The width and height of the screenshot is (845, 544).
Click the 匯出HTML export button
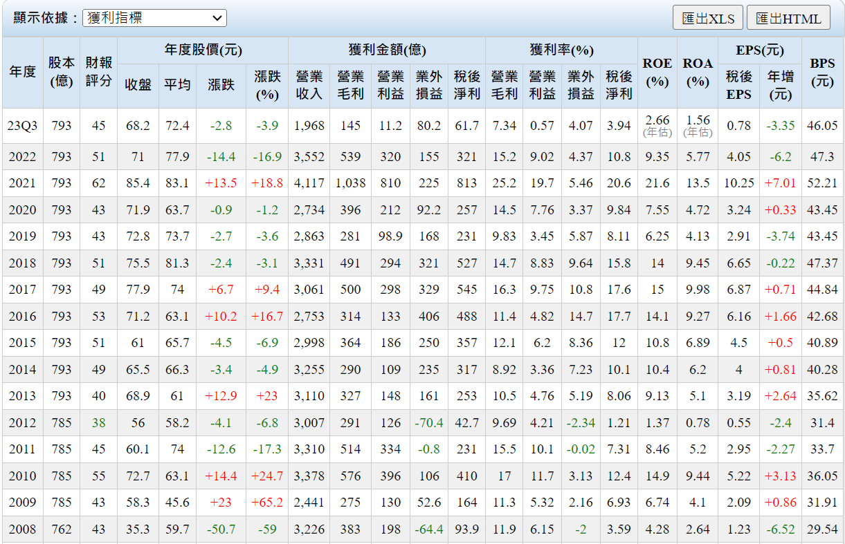788,18
